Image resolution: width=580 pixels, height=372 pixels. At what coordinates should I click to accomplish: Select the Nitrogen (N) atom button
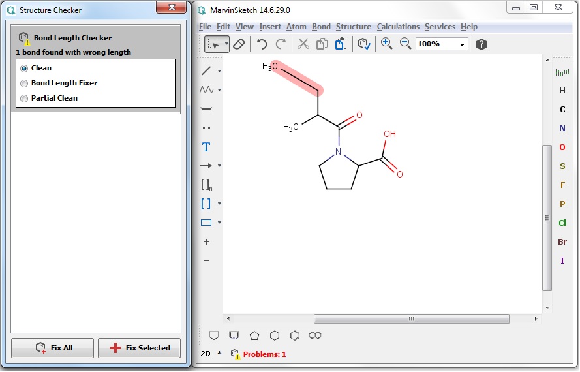click(x=562, y=129)
